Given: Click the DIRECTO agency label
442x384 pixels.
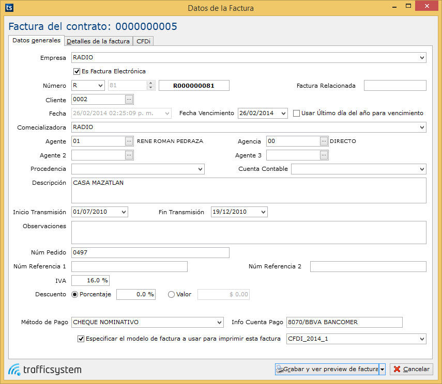Looking at the screenshot, I should (343, 141).
